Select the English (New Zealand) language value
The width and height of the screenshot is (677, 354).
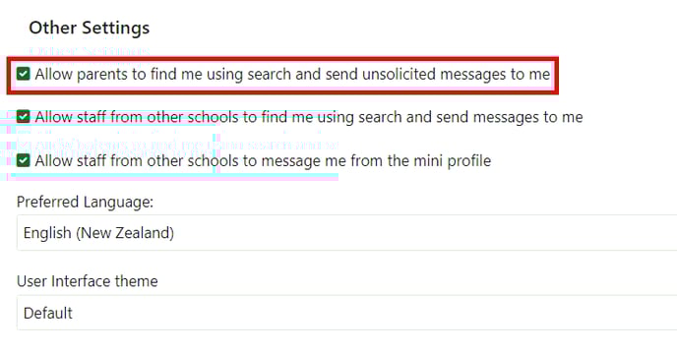click(x=98, y=233)
